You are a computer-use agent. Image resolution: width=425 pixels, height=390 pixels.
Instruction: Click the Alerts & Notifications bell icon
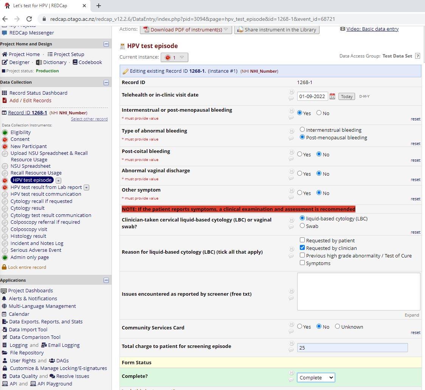4,298
